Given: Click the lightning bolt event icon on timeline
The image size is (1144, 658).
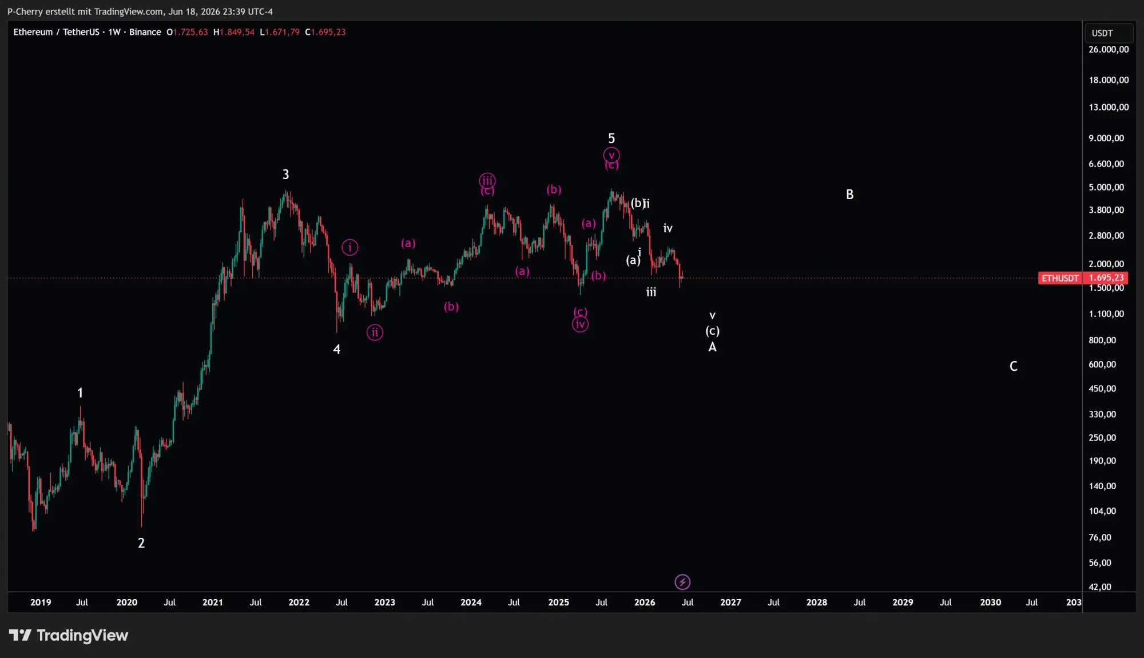Looking at the screenshot, I should (x=682, y=582).
